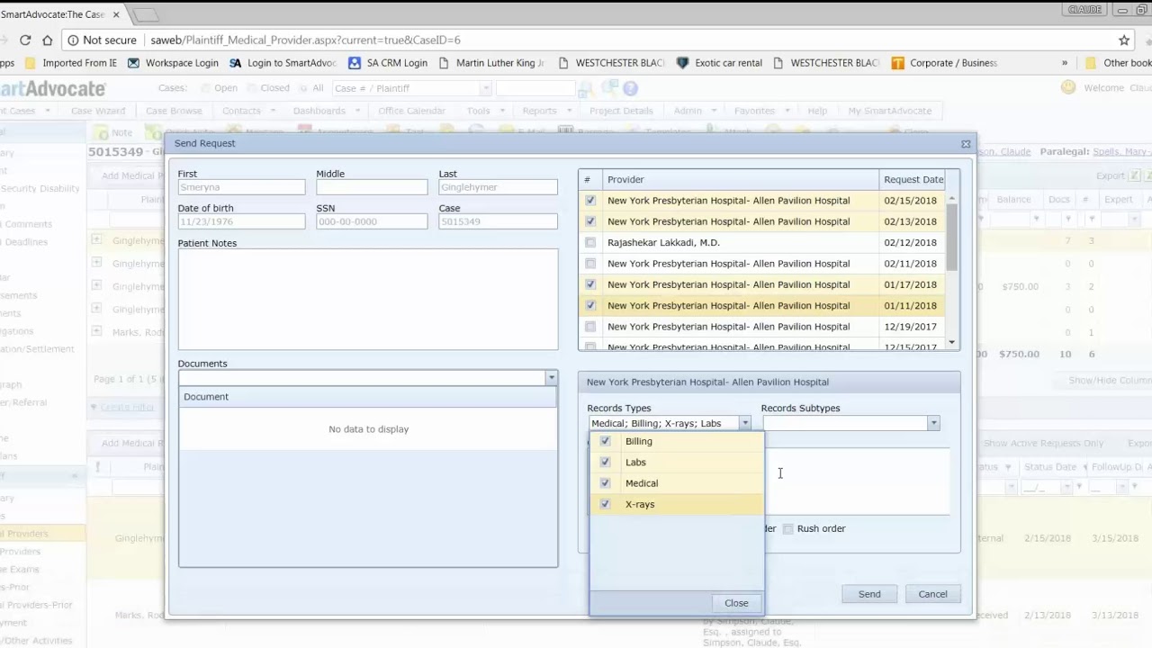The image size is (1152, 648).
Task: Open the Imported From IE bookmark folder
Action: pyautogui.click(x=71, y=63)
